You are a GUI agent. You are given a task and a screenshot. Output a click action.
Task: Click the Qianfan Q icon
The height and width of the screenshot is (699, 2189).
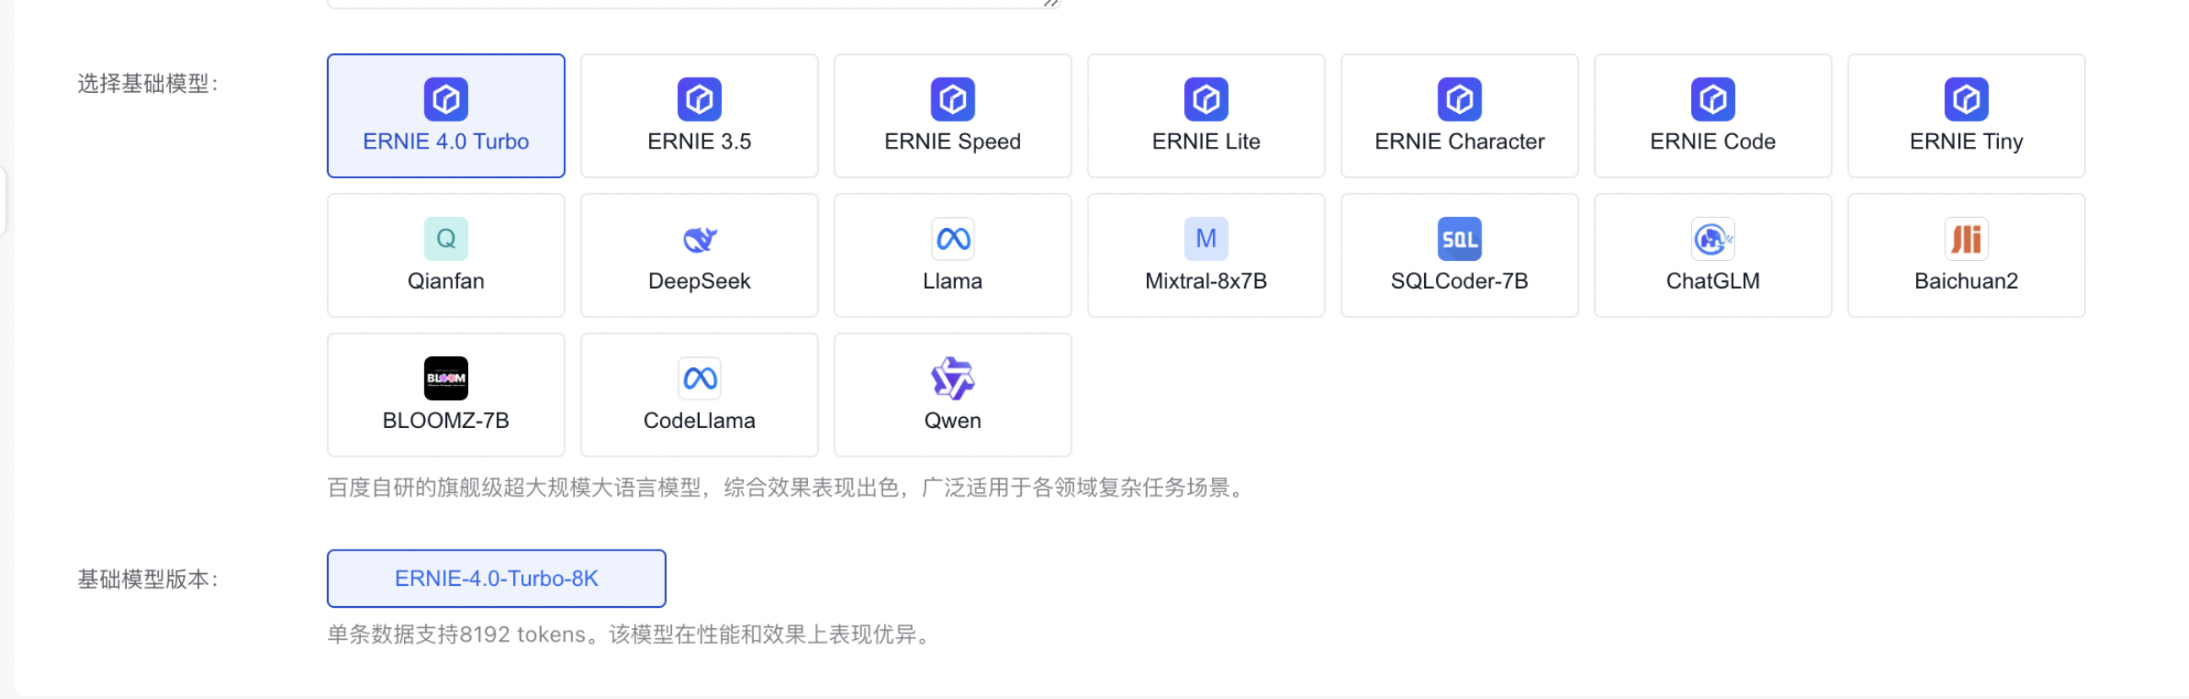click(x=446, y=238)
